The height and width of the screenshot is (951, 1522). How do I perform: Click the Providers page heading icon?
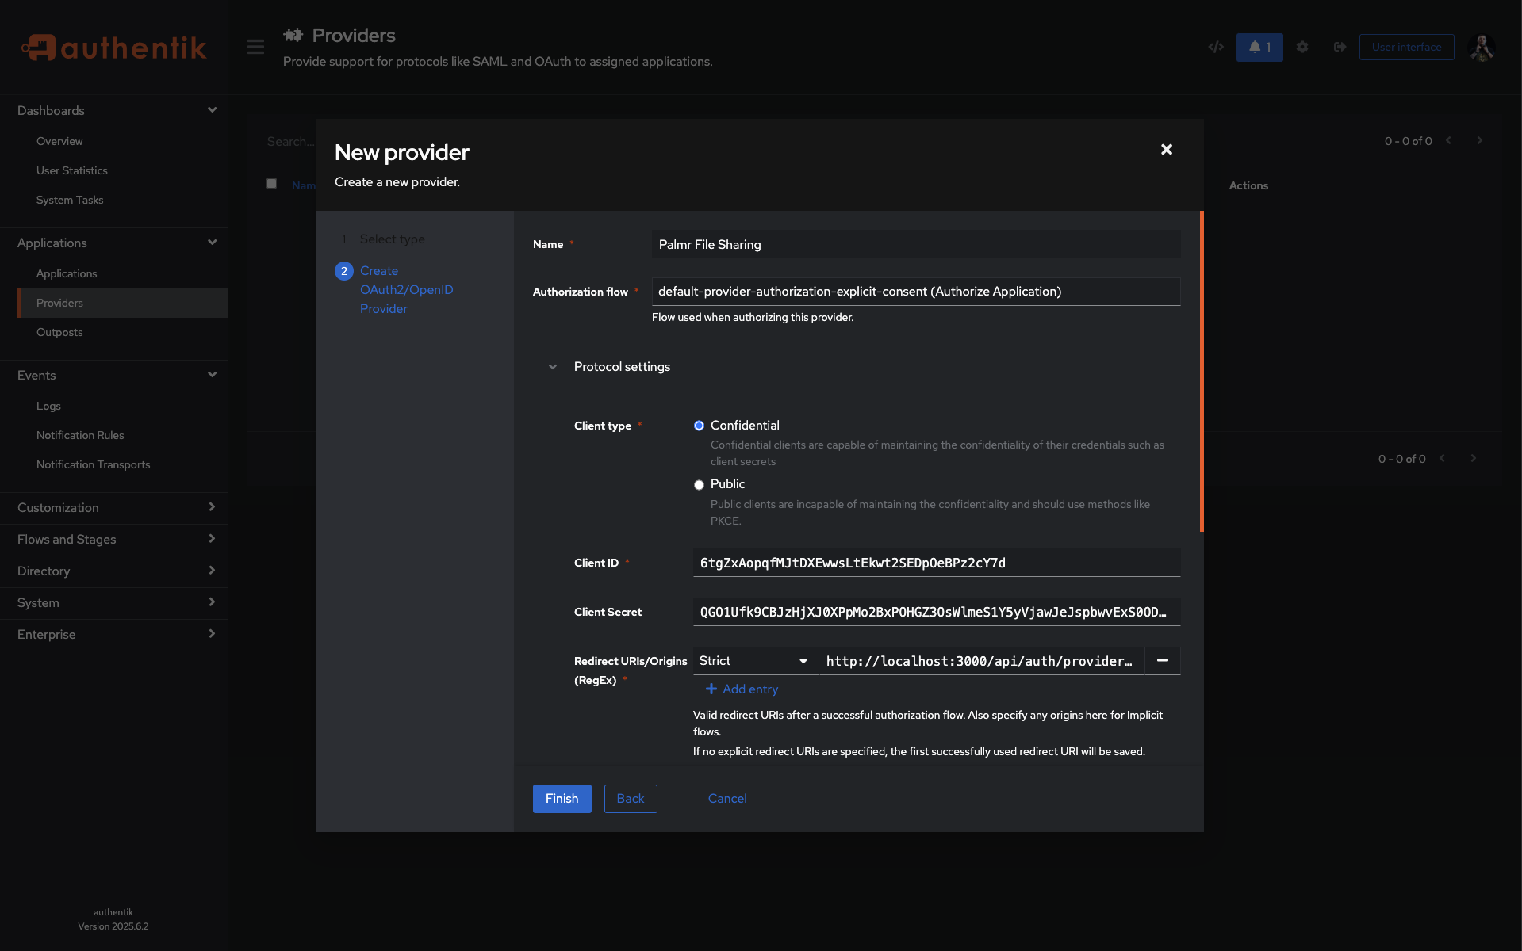click(293, 35)
